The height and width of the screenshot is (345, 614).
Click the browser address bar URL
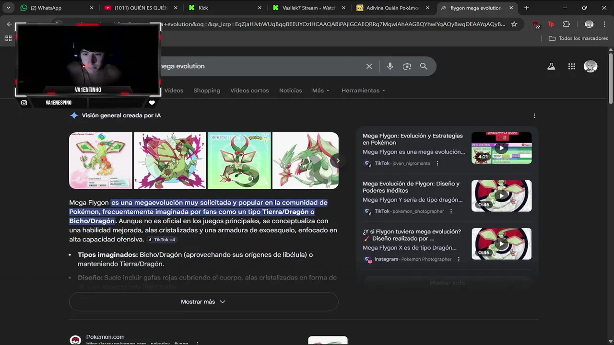333,24
